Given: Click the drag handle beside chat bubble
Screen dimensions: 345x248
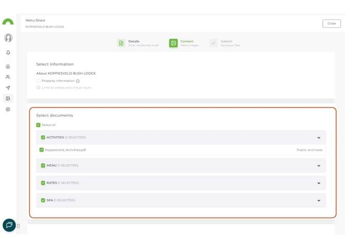Looking at the screenshot, I should point(19,226).
